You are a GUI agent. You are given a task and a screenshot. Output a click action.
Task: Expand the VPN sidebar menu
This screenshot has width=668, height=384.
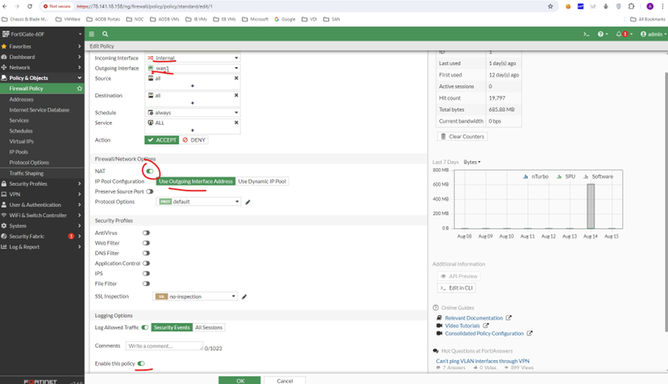(x=42, y=194)
